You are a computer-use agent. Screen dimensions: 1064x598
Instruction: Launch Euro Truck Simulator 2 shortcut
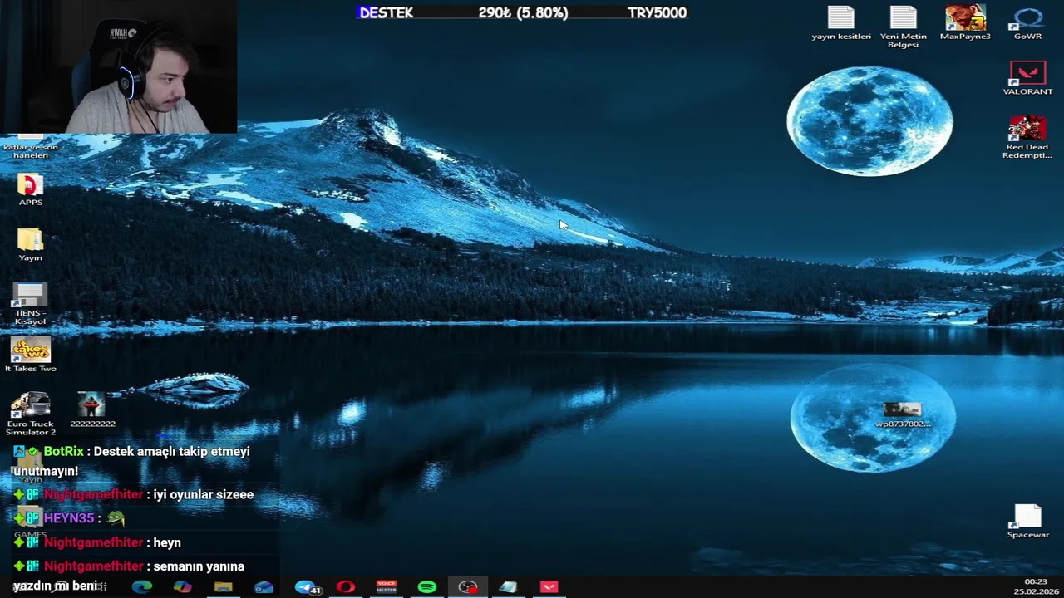[x=31, y=414]
